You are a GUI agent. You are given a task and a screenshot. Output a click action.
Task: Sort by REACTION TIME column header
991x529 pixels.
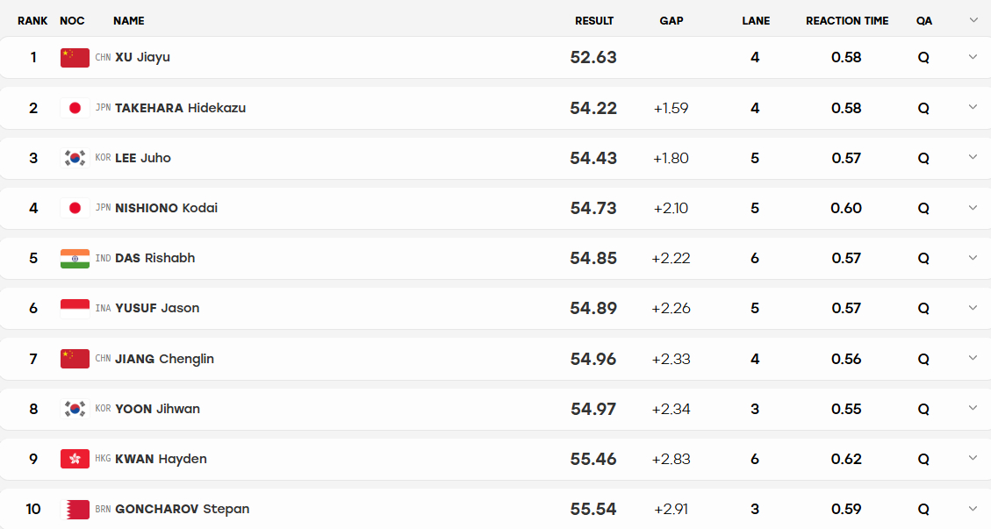click(x=847, y=21)
